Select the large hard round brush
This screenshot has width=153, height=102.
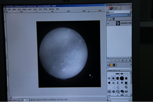122,78
